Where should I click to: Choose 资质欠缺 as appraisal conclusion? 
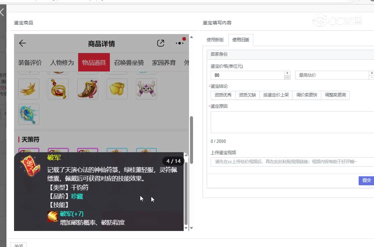tap(247, 95)
